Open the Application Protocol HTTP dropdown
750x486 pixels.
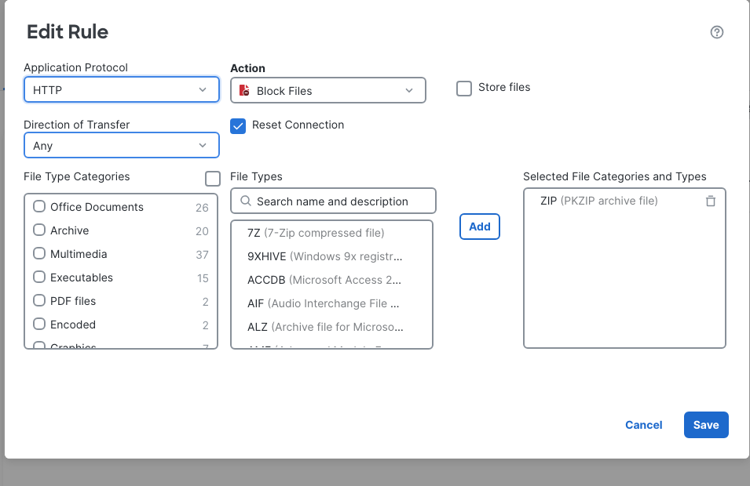point(122,89)
